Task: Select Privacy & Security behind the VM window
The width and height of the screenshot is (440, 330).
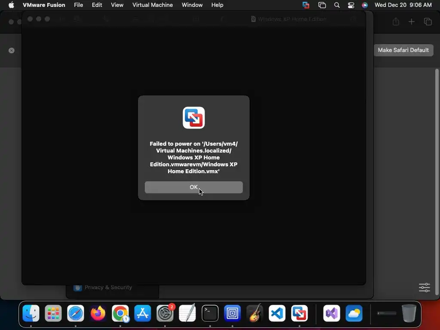Action: 108,287
